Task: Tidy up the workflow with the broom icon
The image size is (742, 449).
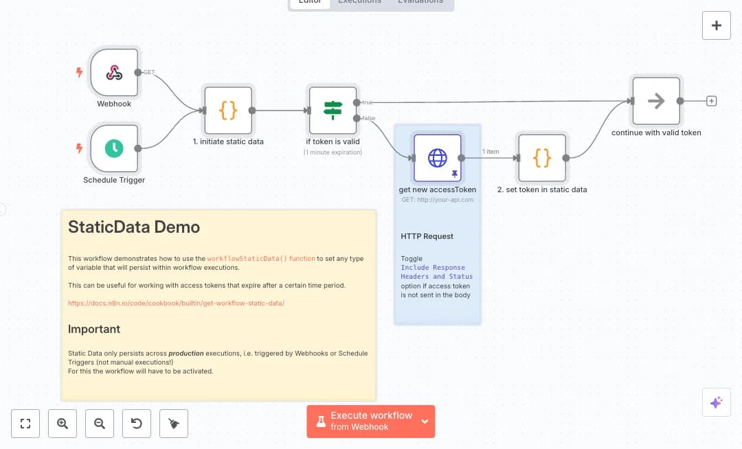Action: [173, 424]
